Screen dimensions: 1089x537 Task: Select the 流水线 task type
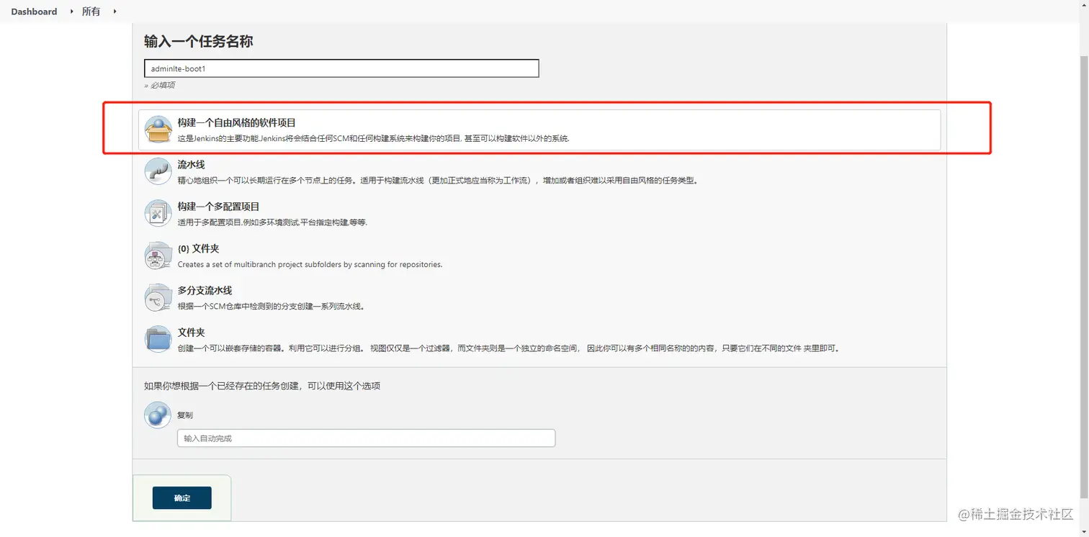190,164
